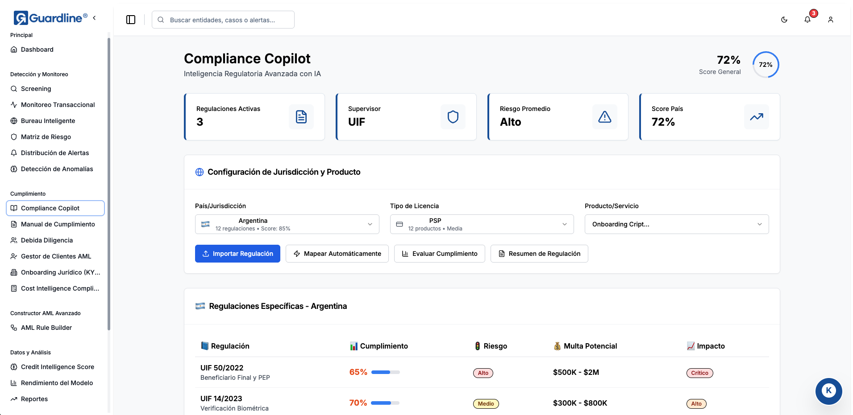Click the 72% circular score gauge

[766, 65]
